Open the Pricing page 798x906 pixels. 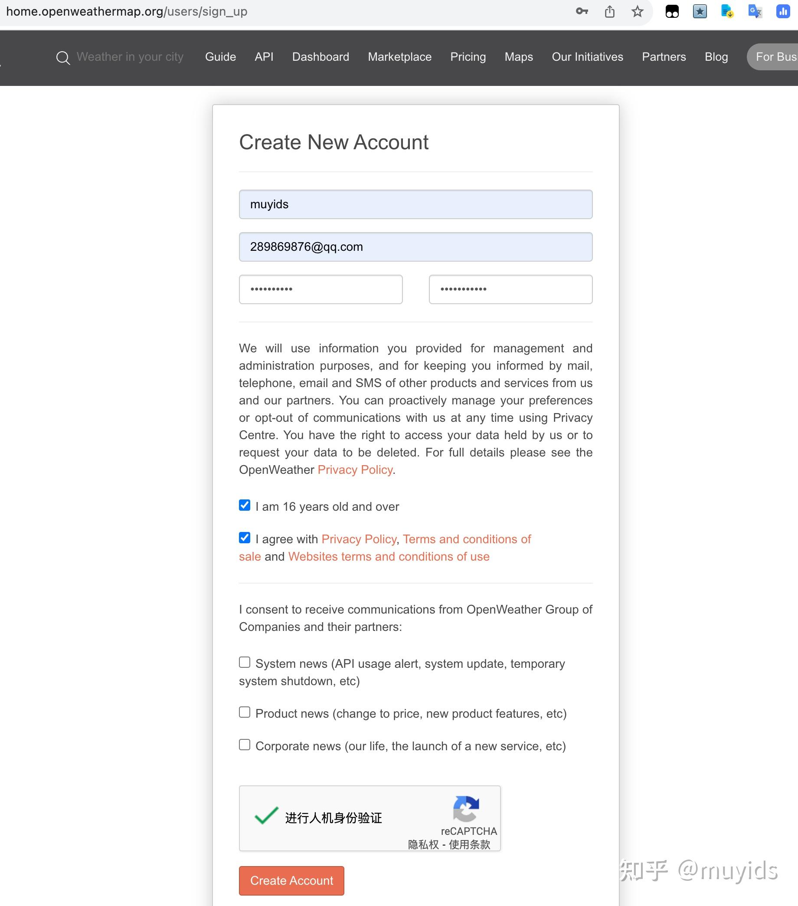[x=468, y=57]
